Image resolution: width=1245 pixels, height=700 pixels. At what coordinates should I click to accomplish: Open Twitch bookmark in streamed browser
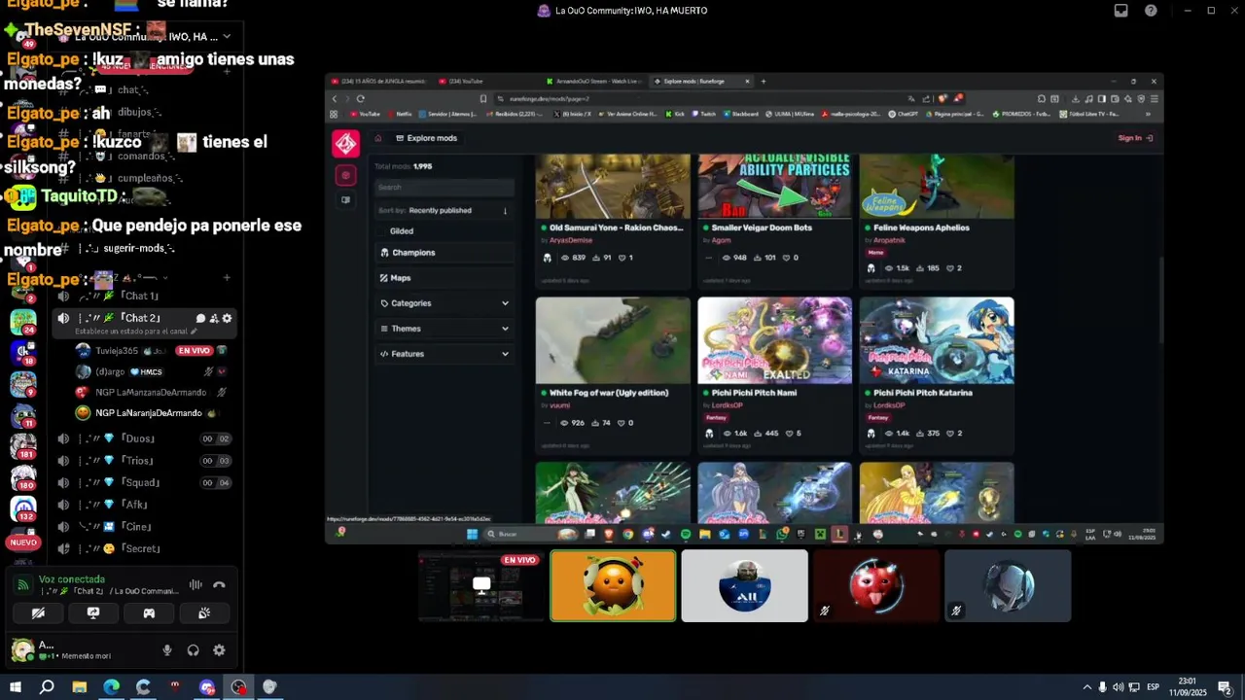pyautogui.click(x=702, y=114)
